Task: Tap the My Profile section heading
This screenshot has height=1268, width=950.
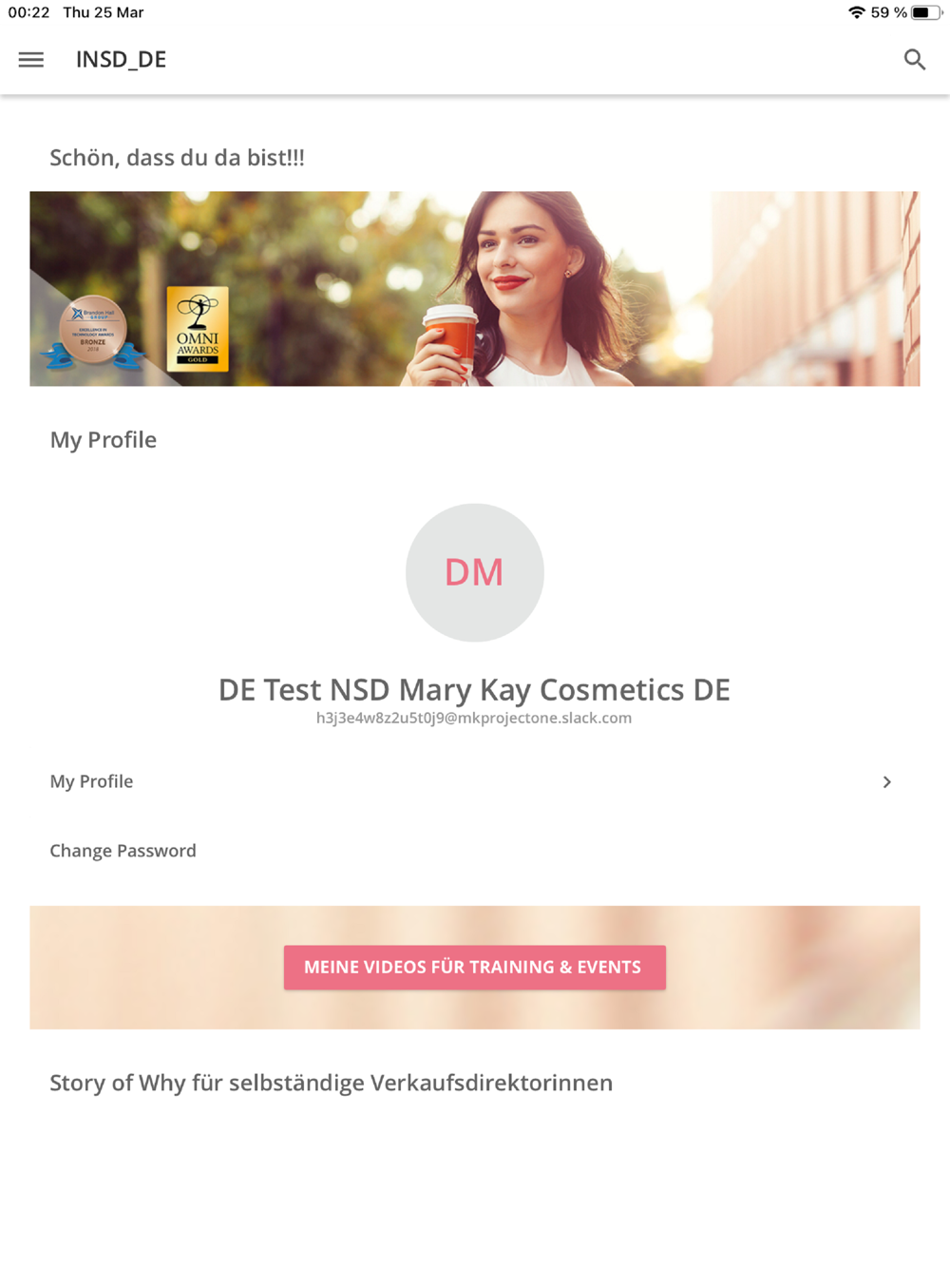Action: [103, 439]
